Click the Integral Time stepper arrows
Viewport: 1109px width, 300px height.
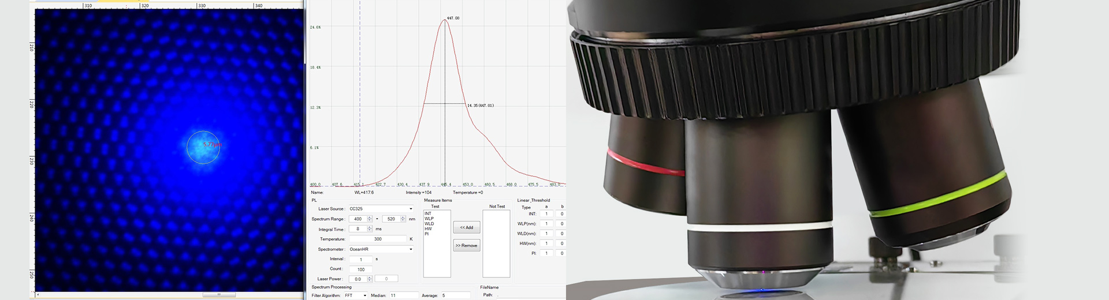370,229
